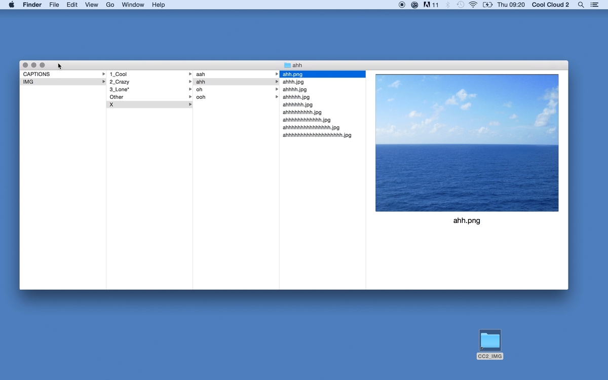Click the screen recording stop icon
This screenshot has height=380, width=608.
pos(402,5)
